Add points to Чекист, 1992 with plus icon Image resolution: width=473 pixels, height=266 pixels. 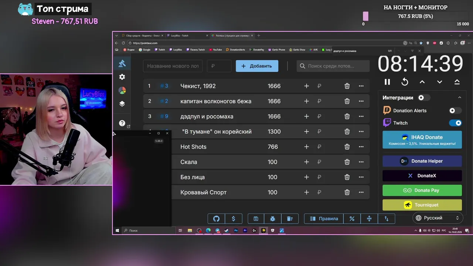point(306,86)
